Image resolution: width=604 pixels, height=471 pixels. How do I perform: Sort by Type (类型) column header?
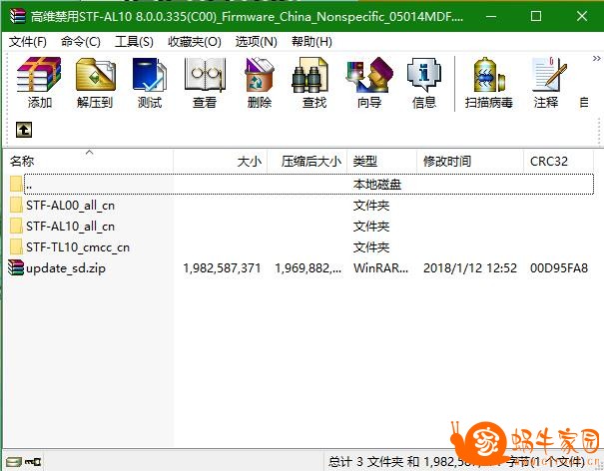click(x=382, y=161)
